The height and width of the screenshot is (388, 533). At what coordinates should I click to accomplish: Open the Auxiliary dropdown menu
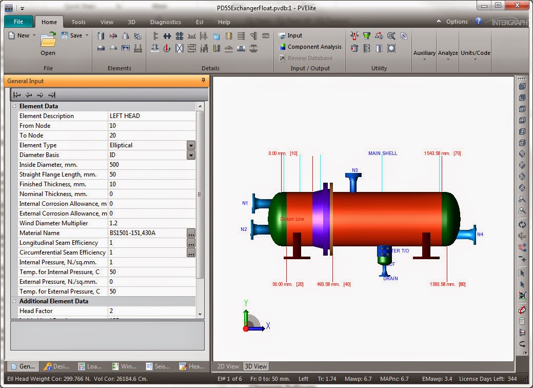[x=424, y=53]
